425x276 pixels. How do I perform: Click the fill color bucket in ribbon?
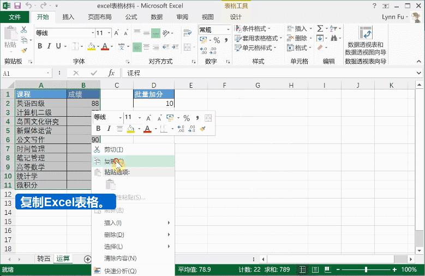[x=91, y=46]
